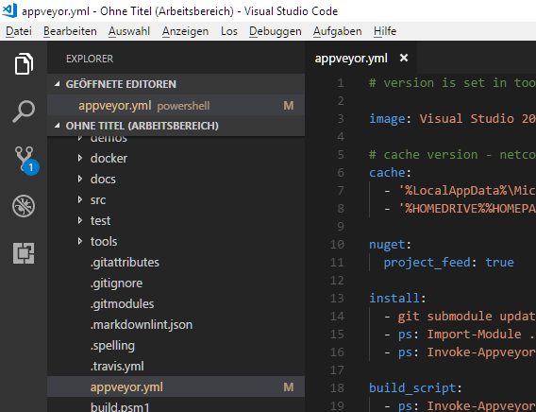Select the src folder name
The height and width of the screenshot is (412, 536).
point(98,200)
